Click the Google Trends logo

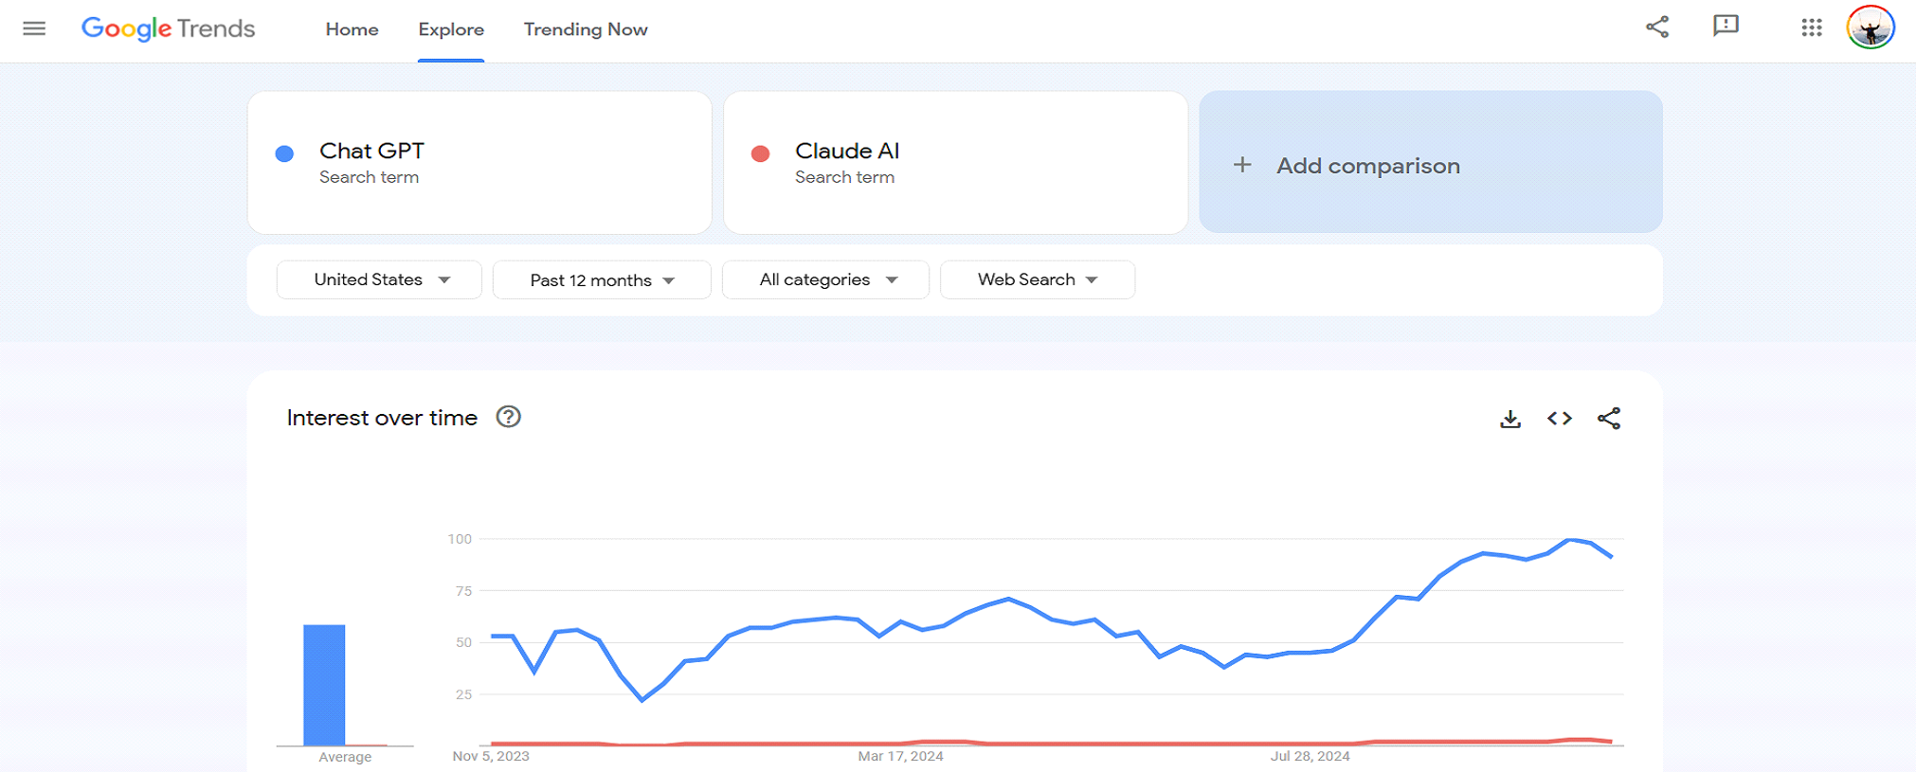pyautogui.click(x=169, y=29)
